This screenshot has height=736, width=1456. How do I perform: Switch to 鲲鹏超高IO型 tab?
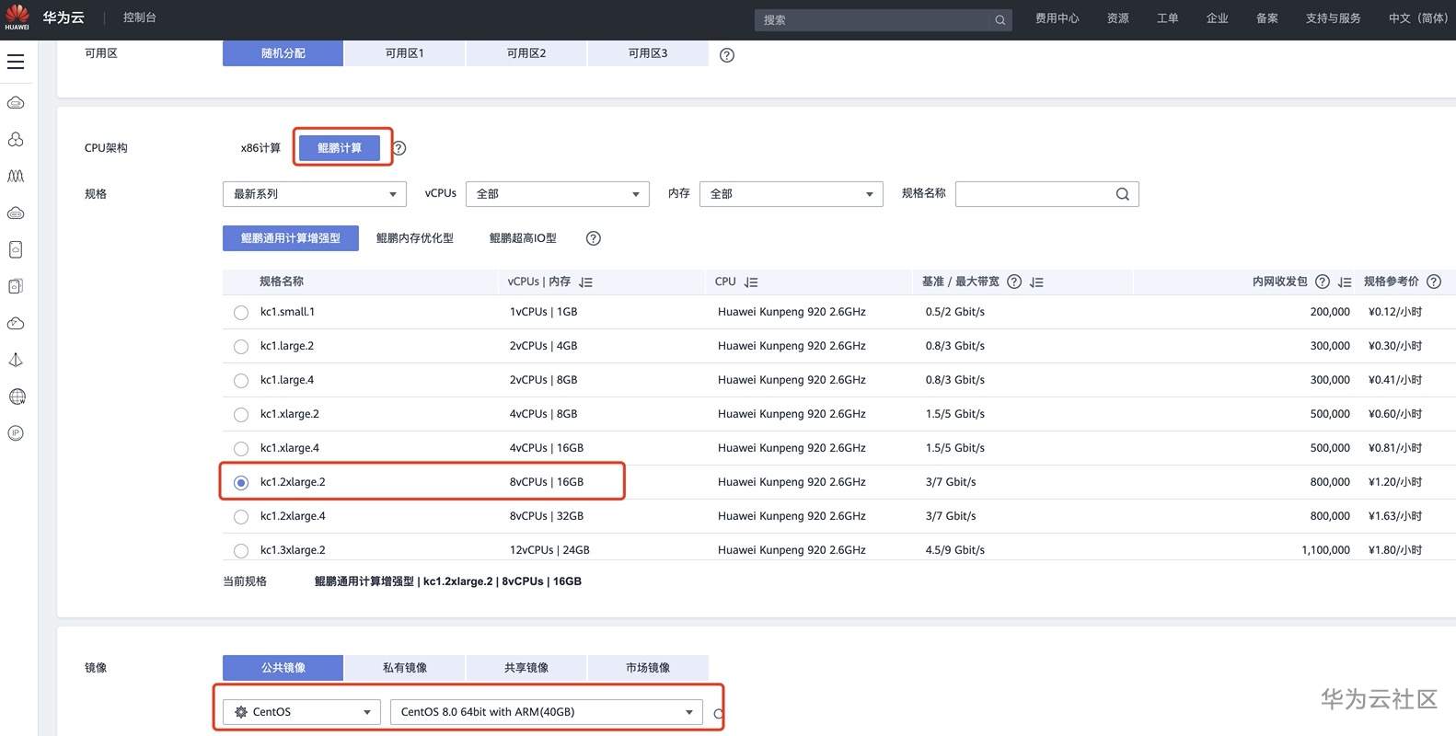pyautogui.click(x=523, y=238)
